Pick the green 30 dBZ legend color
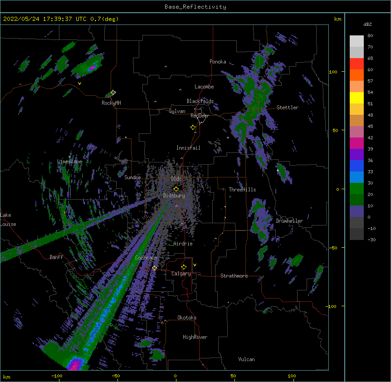Screen dimensions: 391x382 pos(357,189)
